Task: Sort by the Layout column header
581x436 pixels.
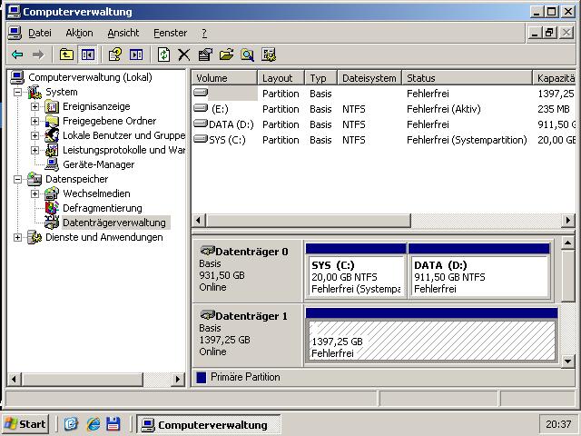Action: click(x=281, y=78)
